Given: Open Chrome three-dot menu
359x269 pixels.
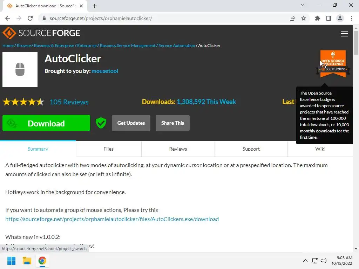Looking at the screenshot, I should pos(351,18).
